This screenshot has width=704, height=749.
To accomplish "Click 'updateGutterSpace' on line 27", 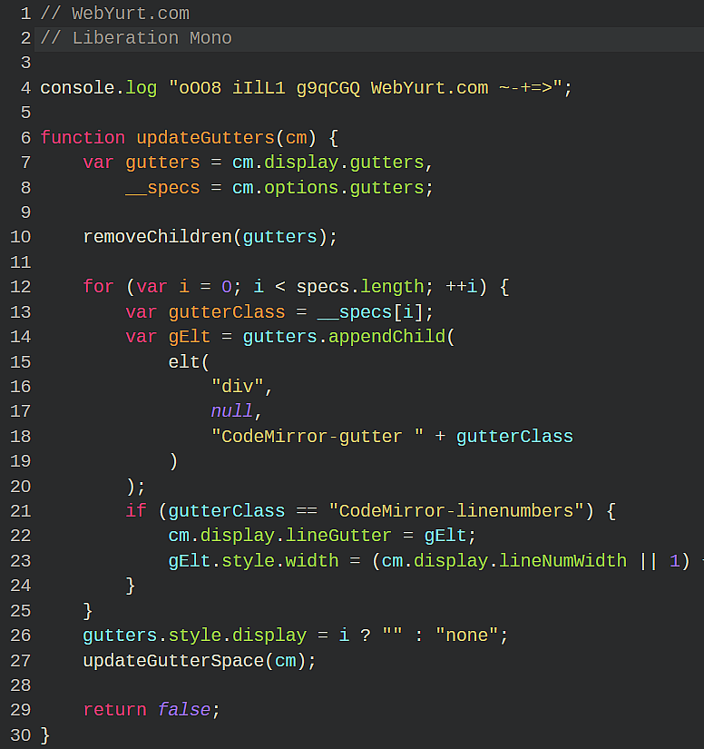I will click(173, 661).
